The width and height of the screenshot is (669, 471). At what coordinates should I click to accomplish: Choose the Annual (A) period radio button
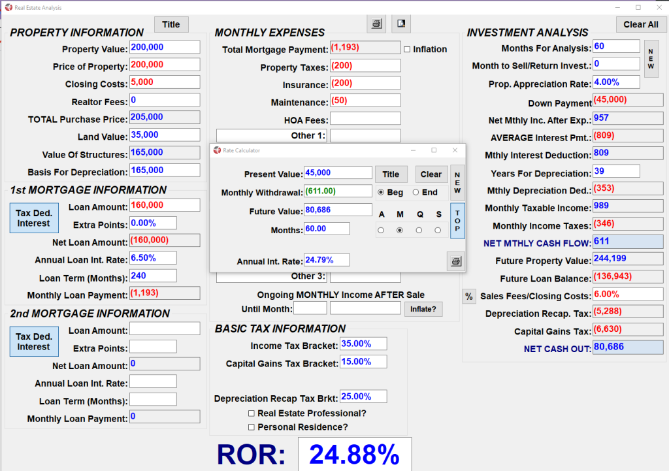(x=381, y=231)
